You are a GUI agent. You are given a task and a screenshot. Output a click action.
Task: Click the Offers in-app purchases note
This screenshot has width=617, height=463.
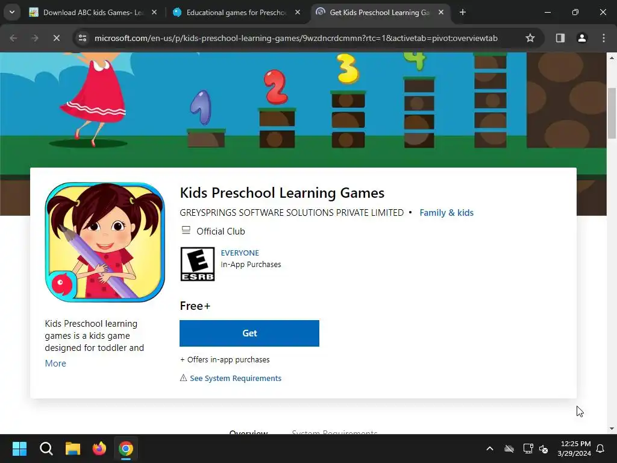click(225, 360)
